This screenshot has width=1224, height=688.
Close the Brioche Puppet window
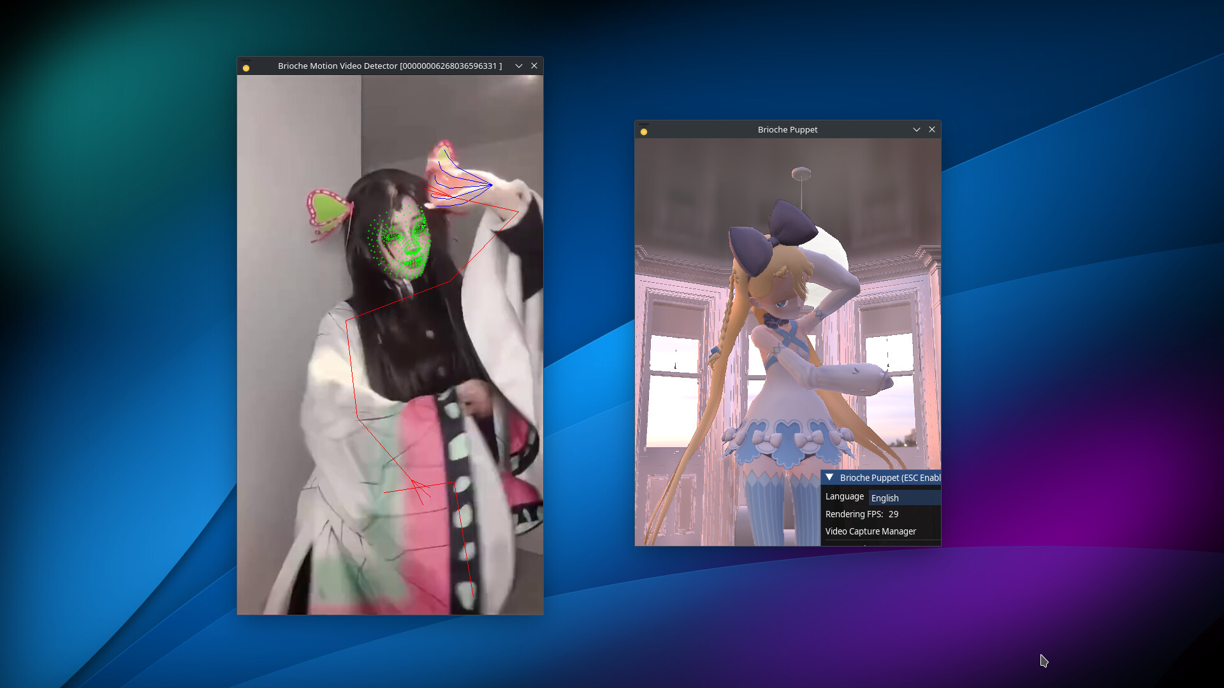[x=932, y=129]
